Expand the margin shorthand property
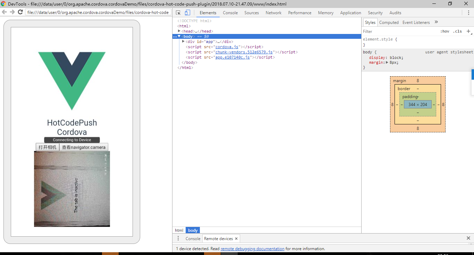Image resolution: width=474 pixels, height=255 pixels. coord(387,63)
